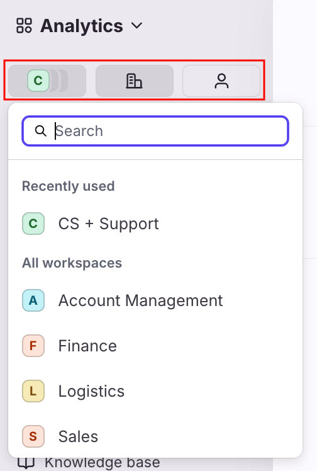Screen dimensions: 317x471
Task: Expand the Analytics dropdown chevron
Action: coord(136,26)
